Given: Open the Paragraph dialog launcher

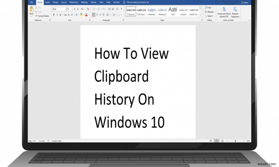Looking at the screenshot, I should tap(123, 20).
